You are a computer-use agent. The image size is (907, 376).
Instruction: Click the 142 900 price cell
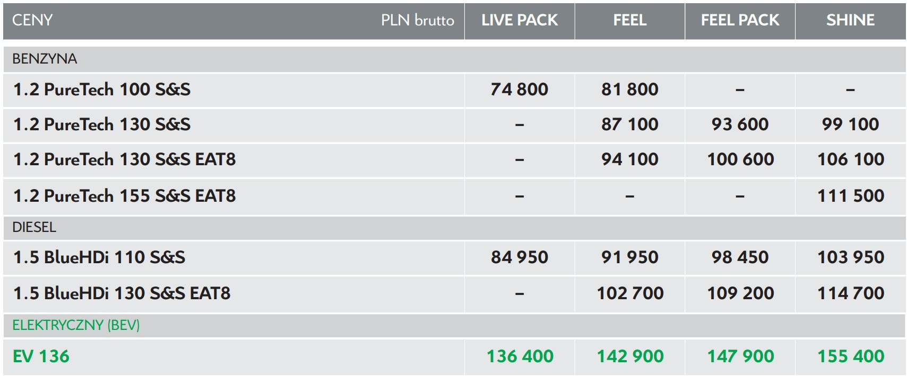click(629, 356)
